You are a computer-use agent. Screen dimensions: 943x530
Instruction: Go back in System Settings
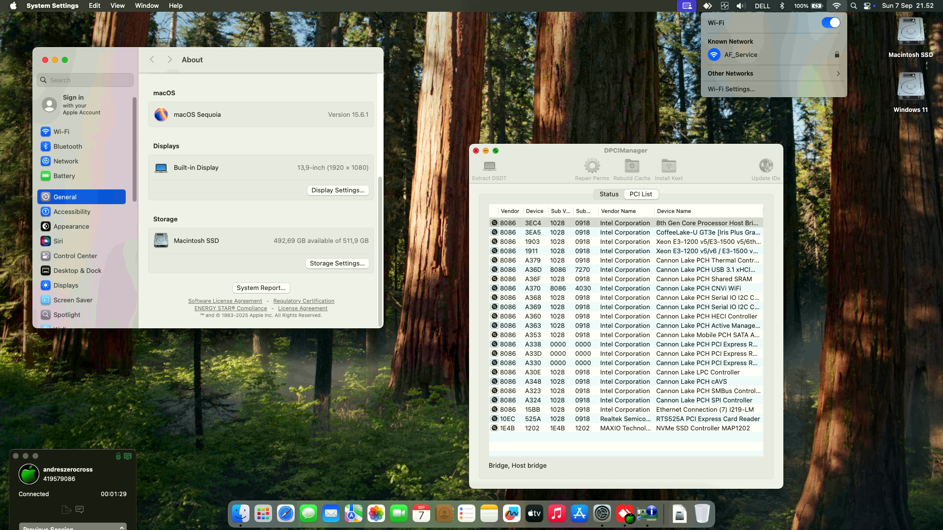coord(152,59)
